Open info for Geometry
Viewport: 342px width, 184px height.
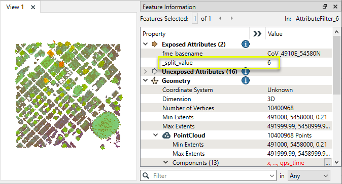tap(246, 80)
